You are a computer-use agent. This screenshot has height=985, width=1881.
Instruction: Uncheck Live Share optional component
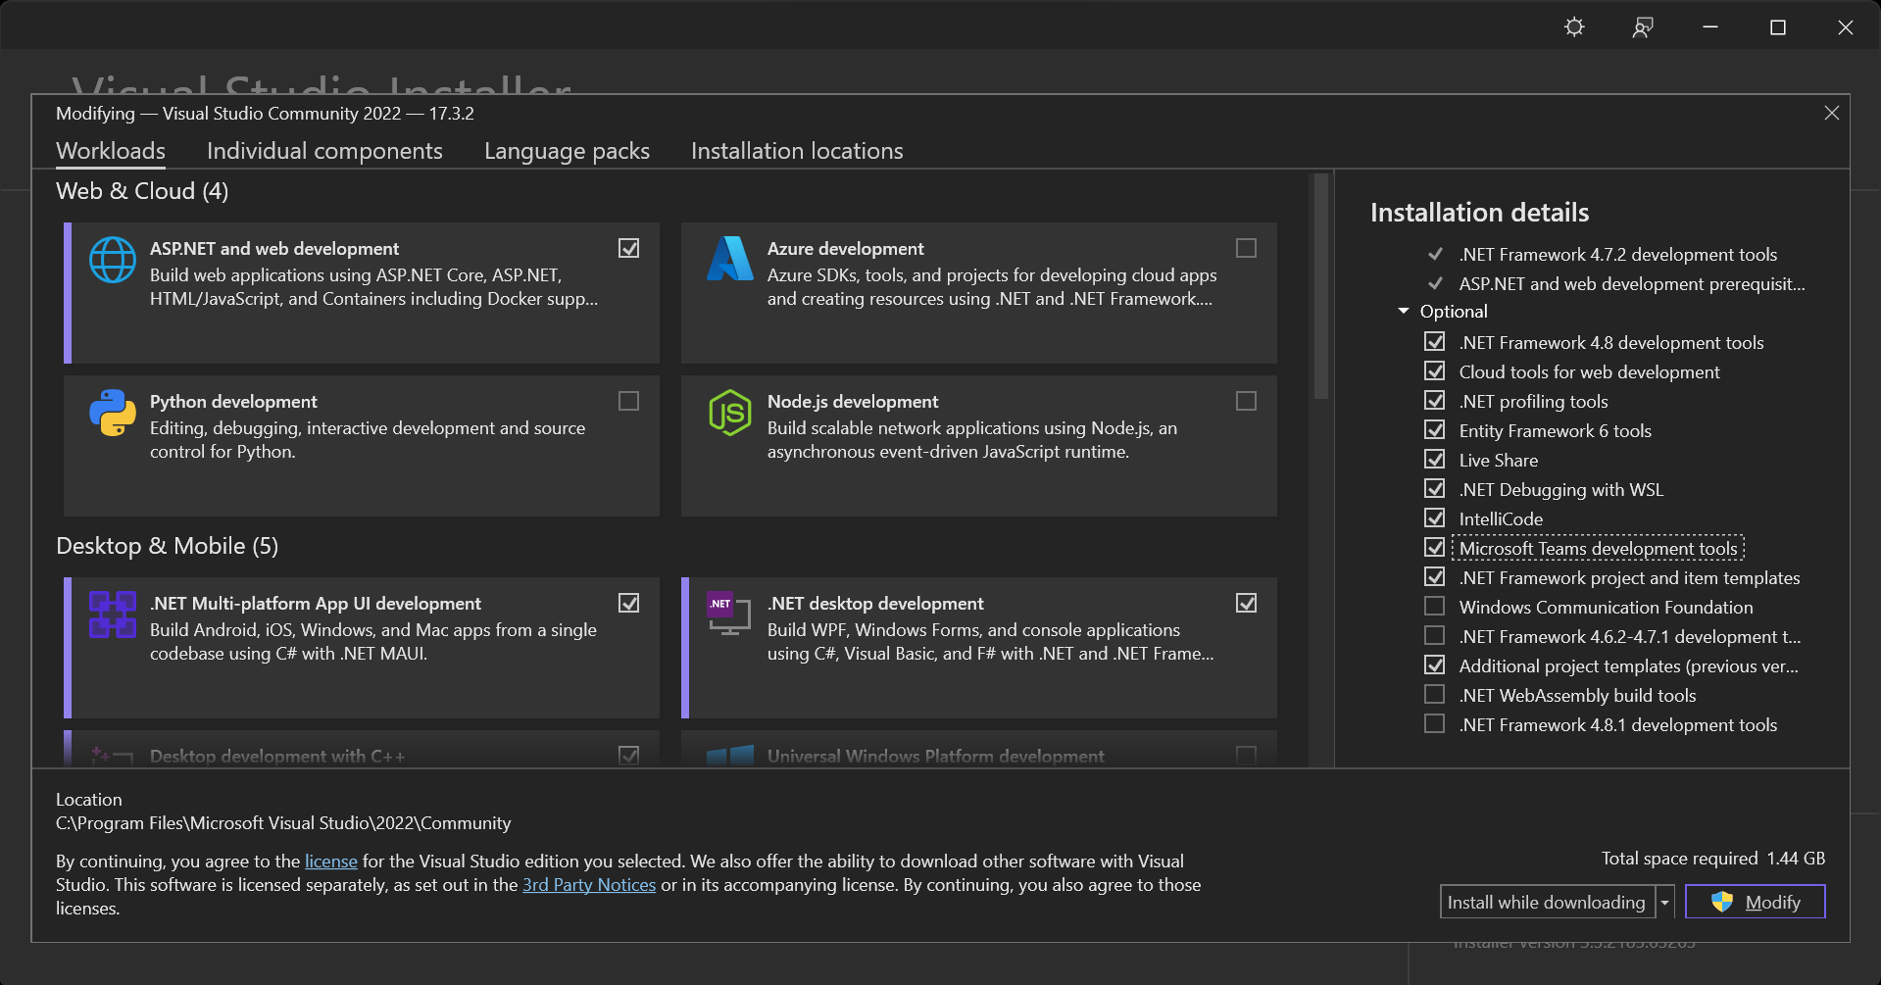[1435, 460]
